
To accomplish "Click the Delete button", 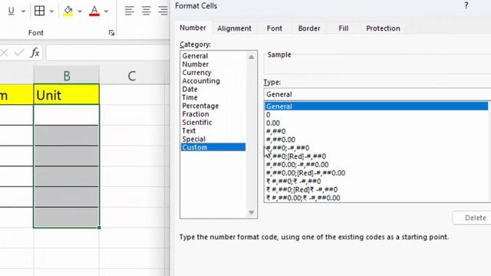I will tap(472, 218).
